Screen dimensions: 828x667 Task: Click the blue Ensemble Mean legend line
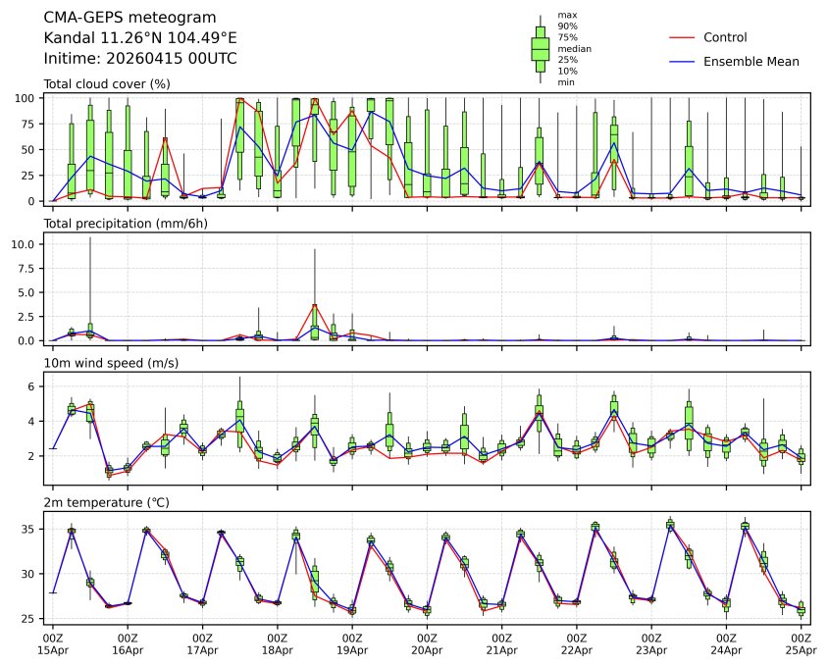pos(682,61)
